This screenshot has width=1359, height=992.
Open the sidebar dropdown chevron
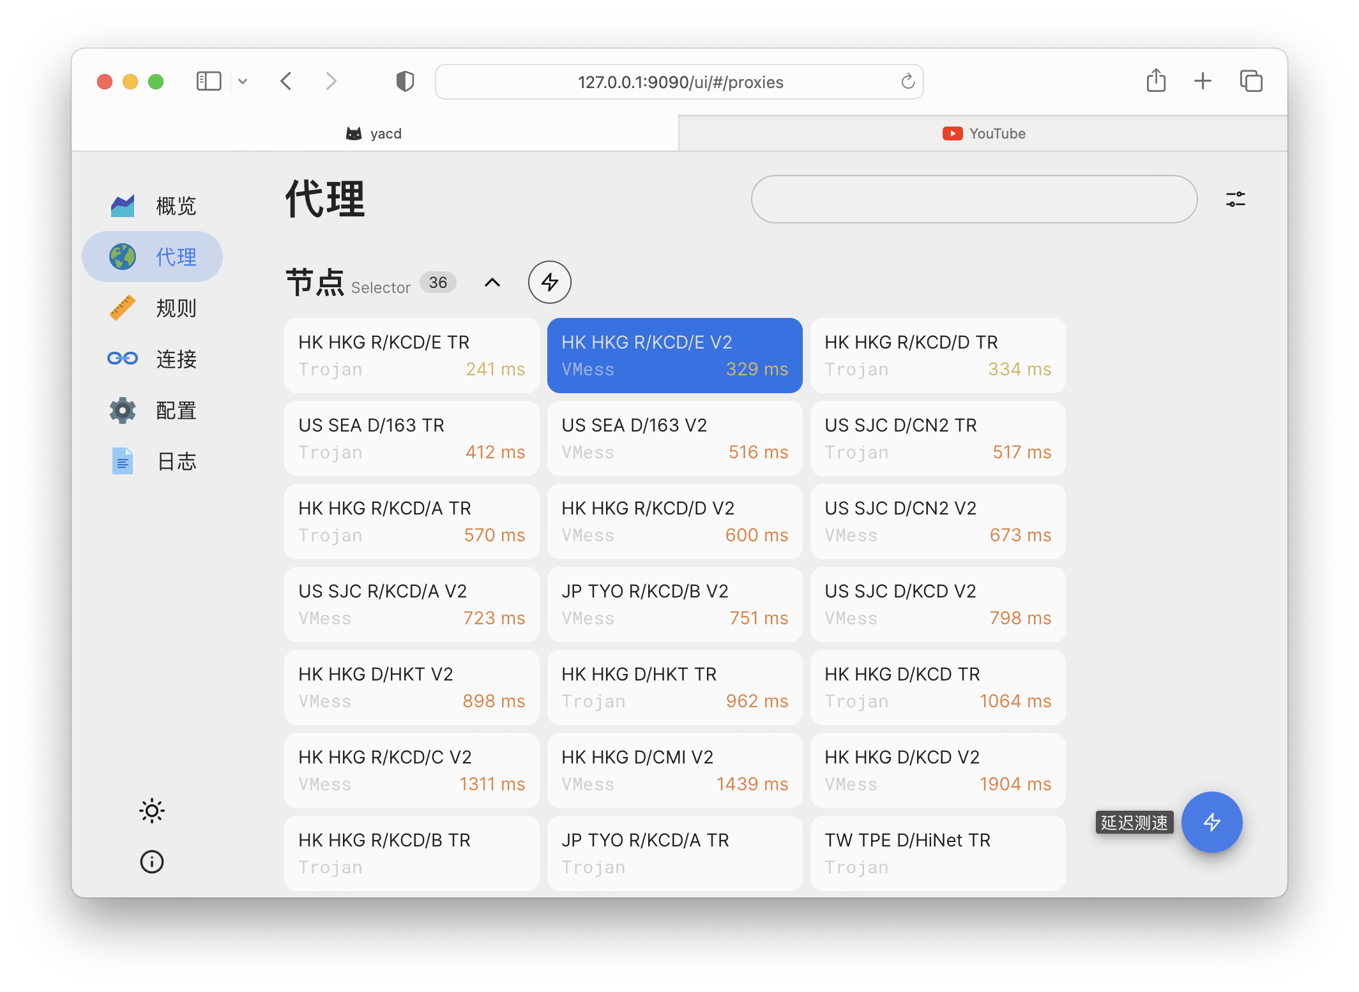(x=243, y=82)
